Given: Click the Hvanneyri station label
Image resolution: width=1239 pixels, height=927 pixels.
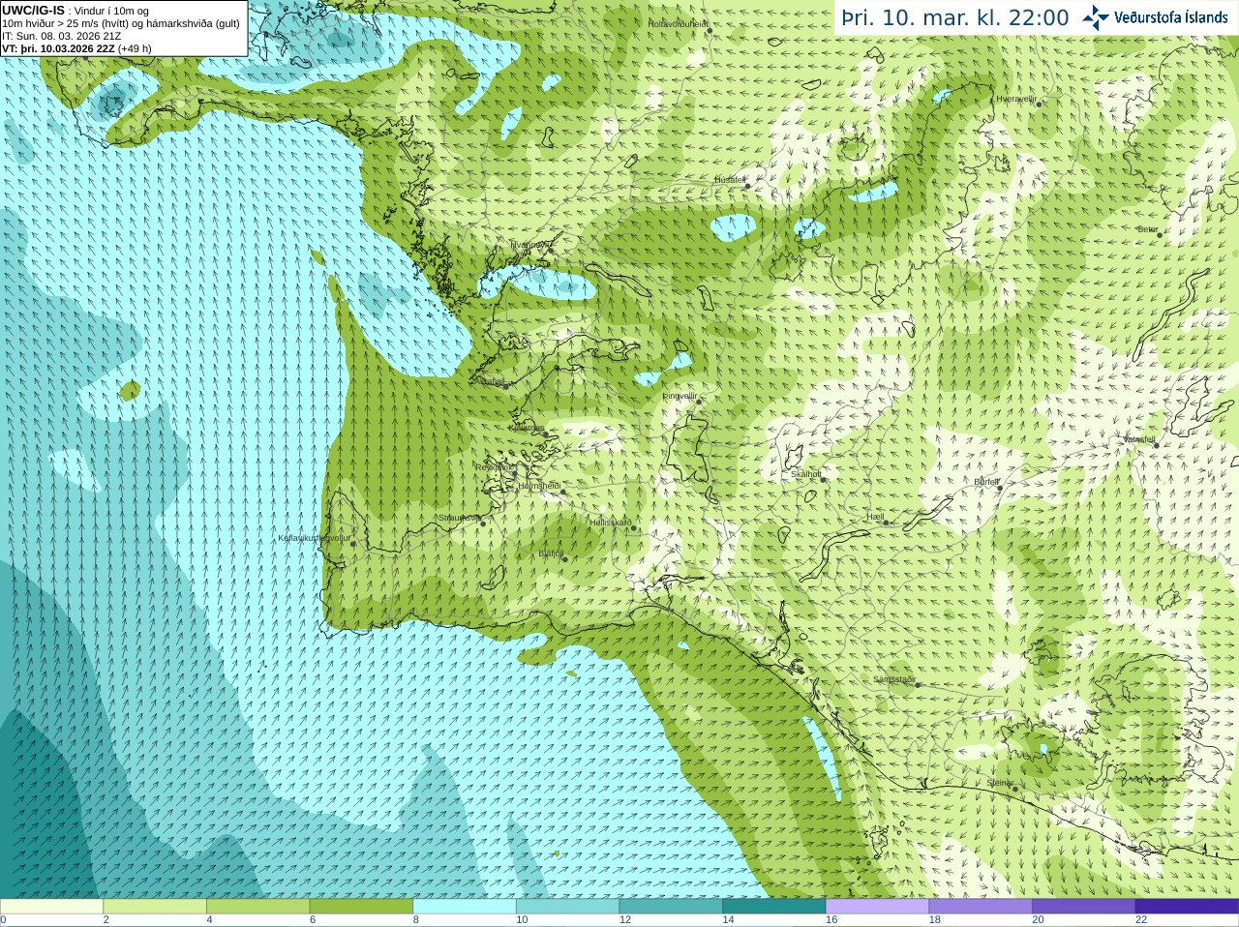Looking at the screenshot, I should tap(529, 245).
